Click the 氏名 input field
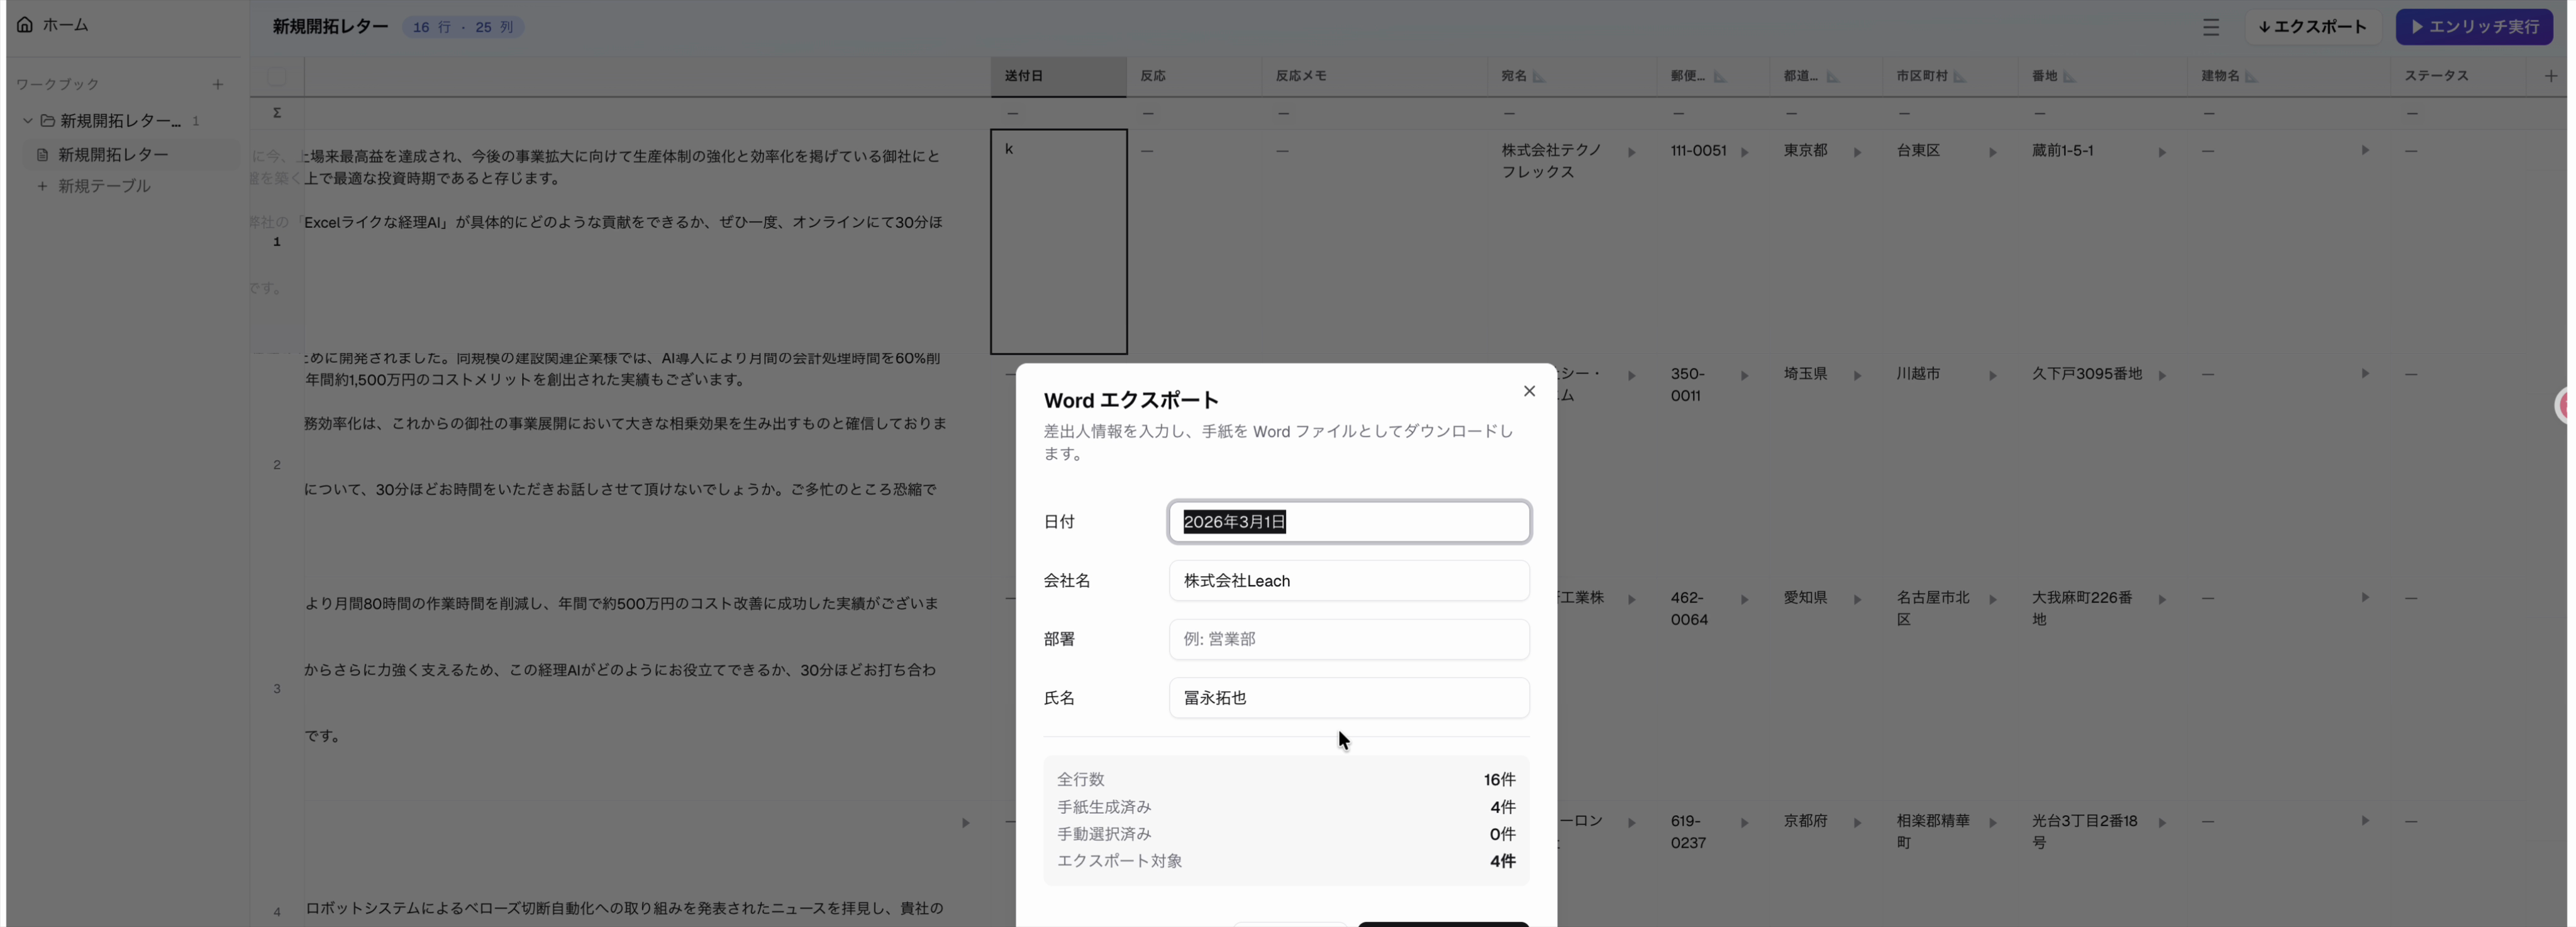The width and height of the screenshot is (2576, 927). tap(1348, 698)
